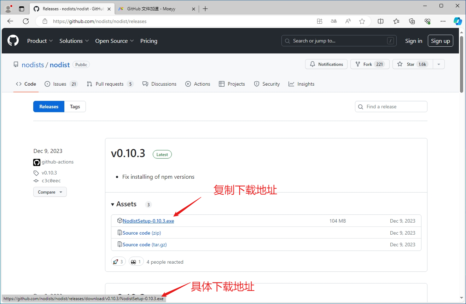466x304 pixels.
Task: Download Source code (tar.gz)
Action: [x=145, y=245]
